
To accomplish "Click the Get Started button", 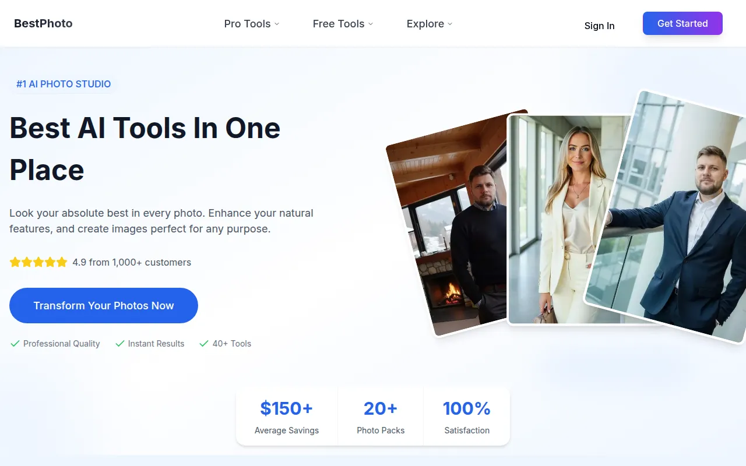I will pyautogui.click(x=682, y=23).
